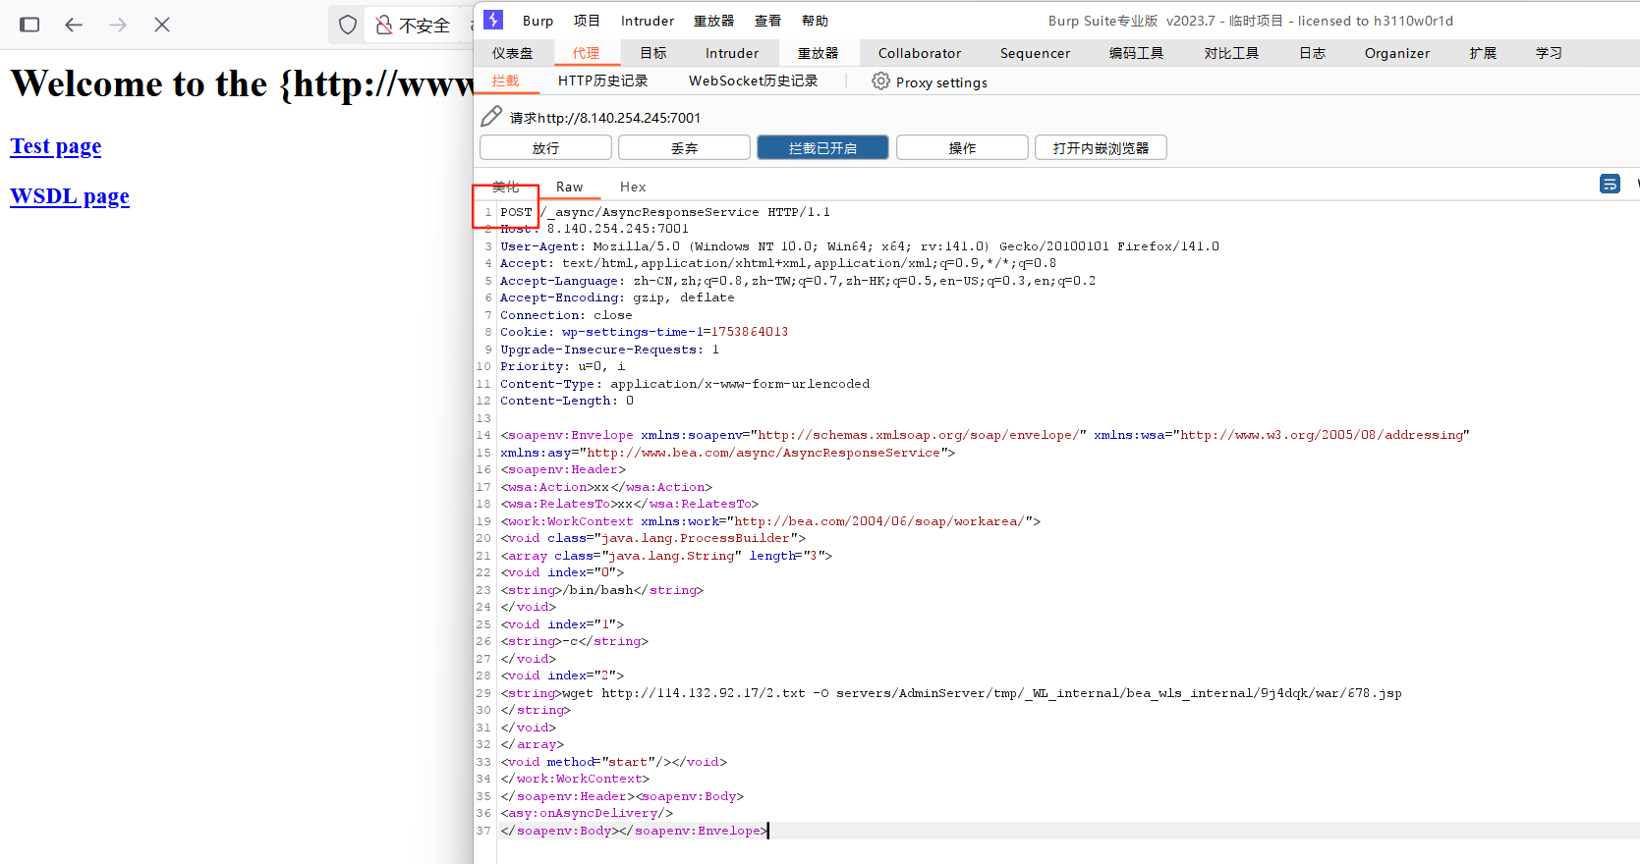Open the Intruder menu in menu bar
This screenshot has height=864, width=1640.
pyautogui.click(x=648, y=21)
